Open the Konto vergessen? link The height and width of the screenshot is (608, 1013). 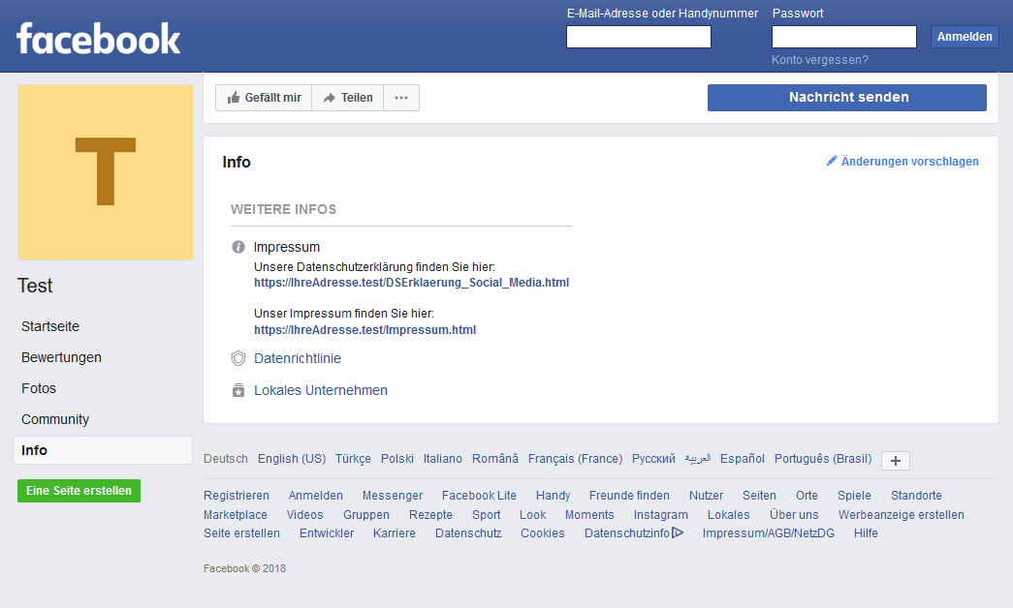click(x=820, y=60)
